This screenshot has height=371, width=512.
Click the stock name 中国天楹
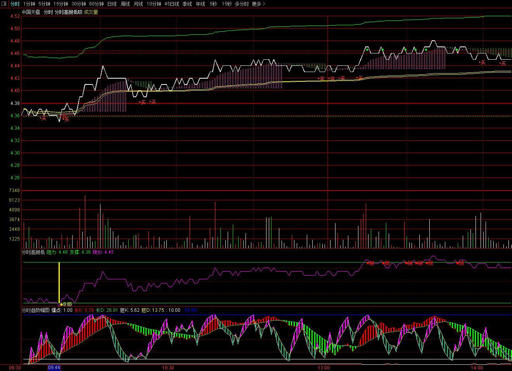click(31, 12)
